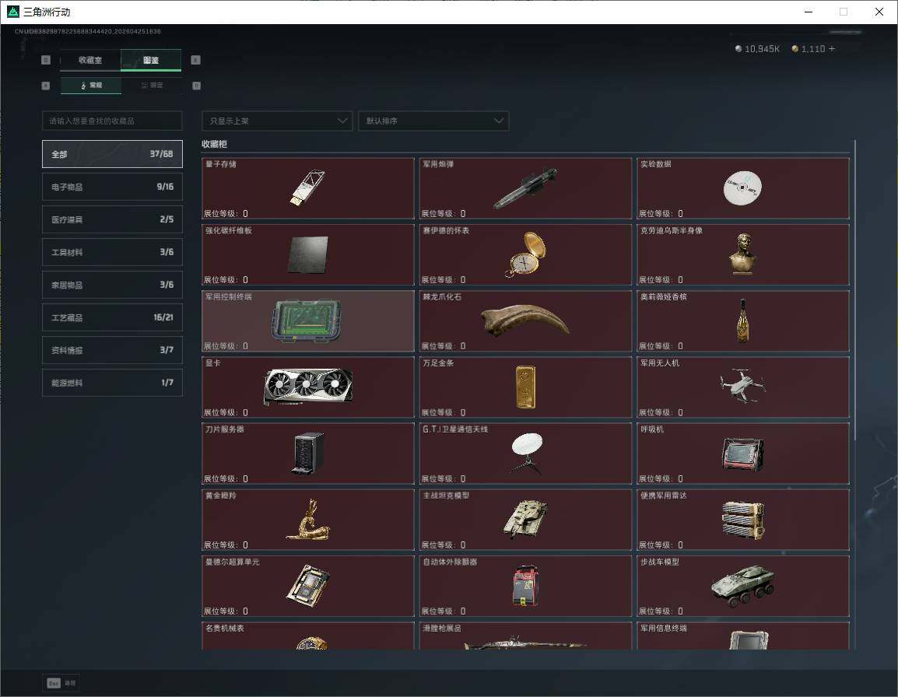898x697 pixels.
Task: Select the 步战车模型 vehicle model
Action: (743, 586)
